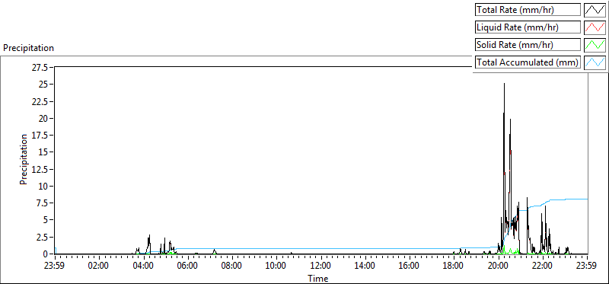Click the Total Accumulated blue plot icon
609x284 pixels.
[x=595, y=62]
